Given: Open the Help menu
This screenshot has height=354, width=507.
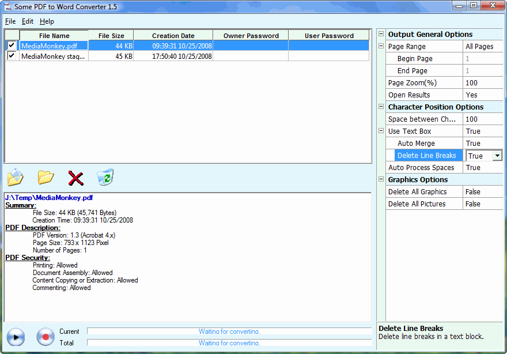Looking at the screenshot, I should (x=47, y=21).
